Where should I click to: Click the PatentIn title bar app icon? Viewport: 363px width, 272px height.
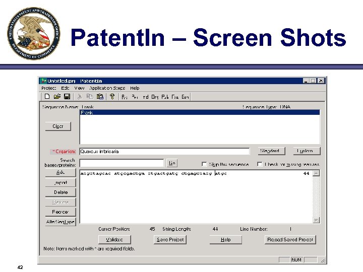tap(43, 81)
